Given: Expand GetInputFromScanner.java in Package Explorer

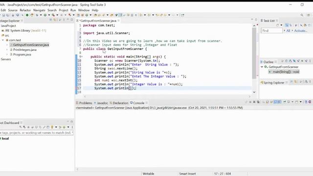Looking at the screenshot, I should coord(7,45).
